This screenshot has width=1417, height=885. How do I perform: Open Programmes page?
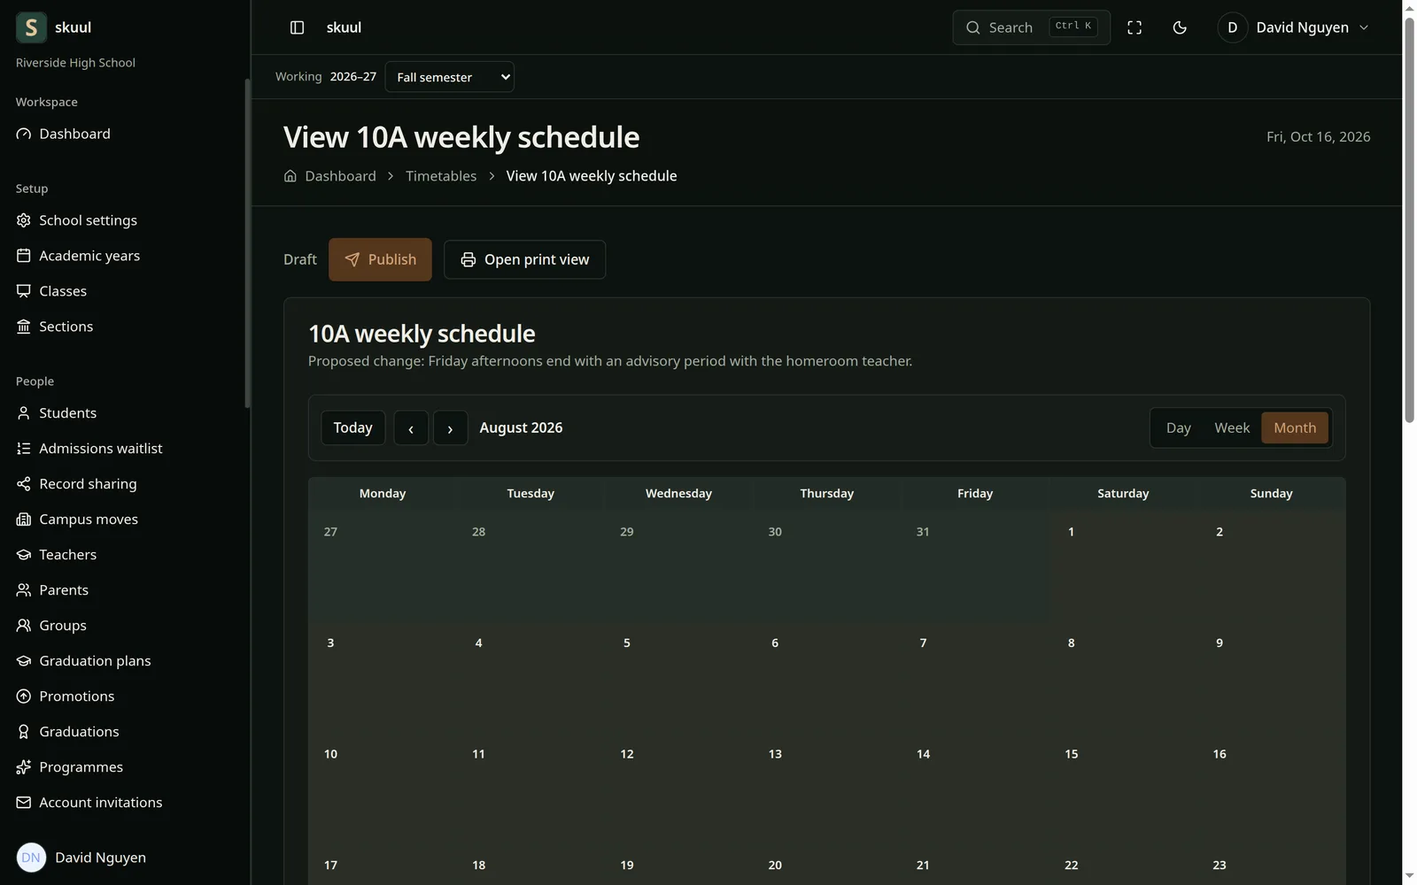(x=124, y=767)
